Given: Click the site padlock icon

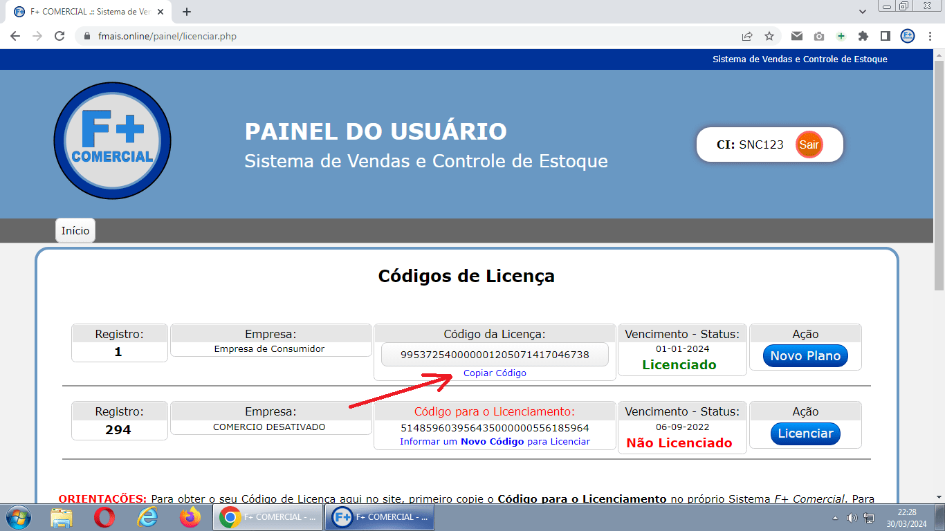Looking at the screenshot, I should click(87, 36).
